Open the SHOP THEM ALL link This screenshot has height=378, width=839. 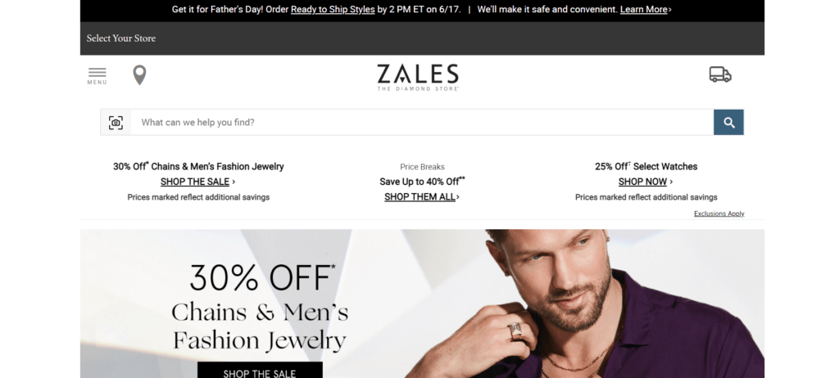click(422, 196)
